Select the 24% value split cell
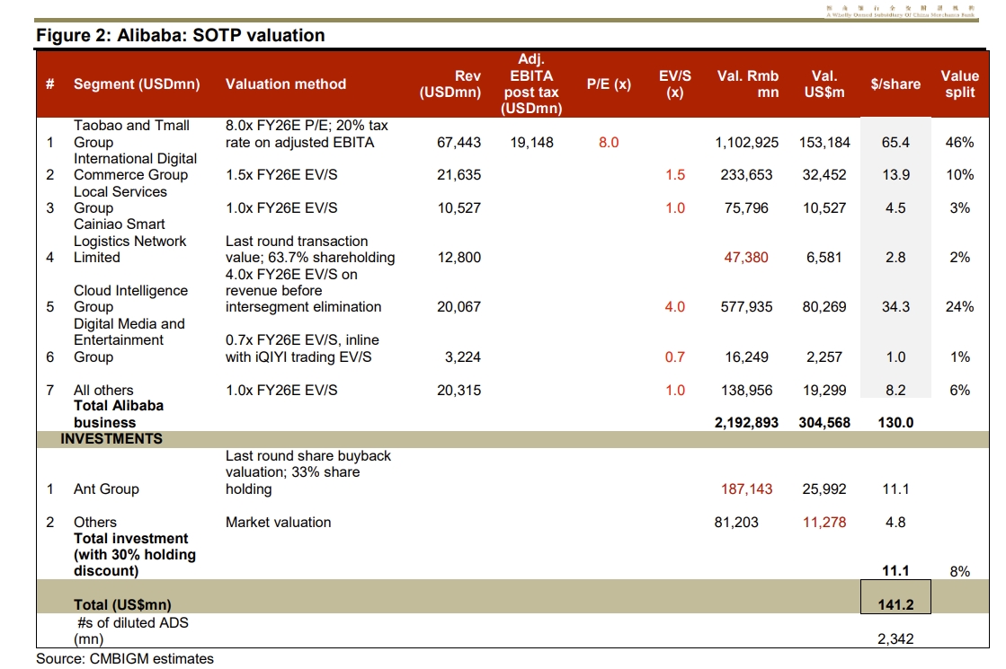This screenshot has height=669, width=1006. pos(960,307)
